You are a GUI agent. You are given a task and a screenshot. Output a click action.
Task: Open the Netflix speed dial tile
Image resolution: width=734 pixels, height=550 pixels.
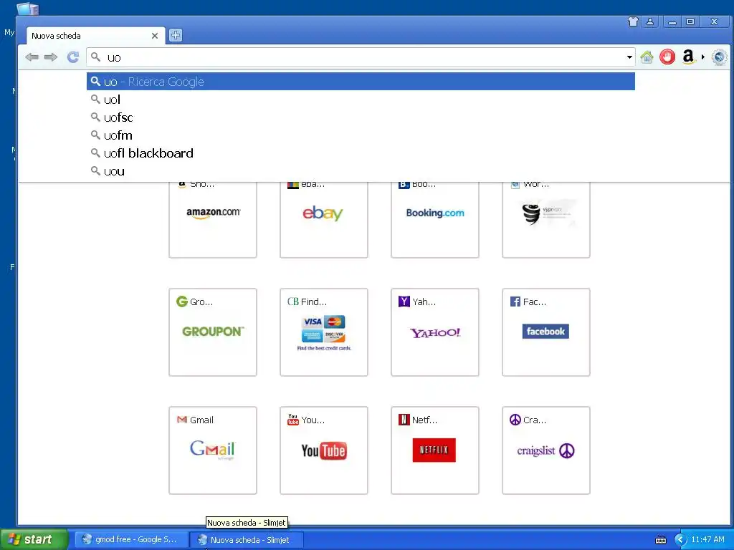[435, 450]
